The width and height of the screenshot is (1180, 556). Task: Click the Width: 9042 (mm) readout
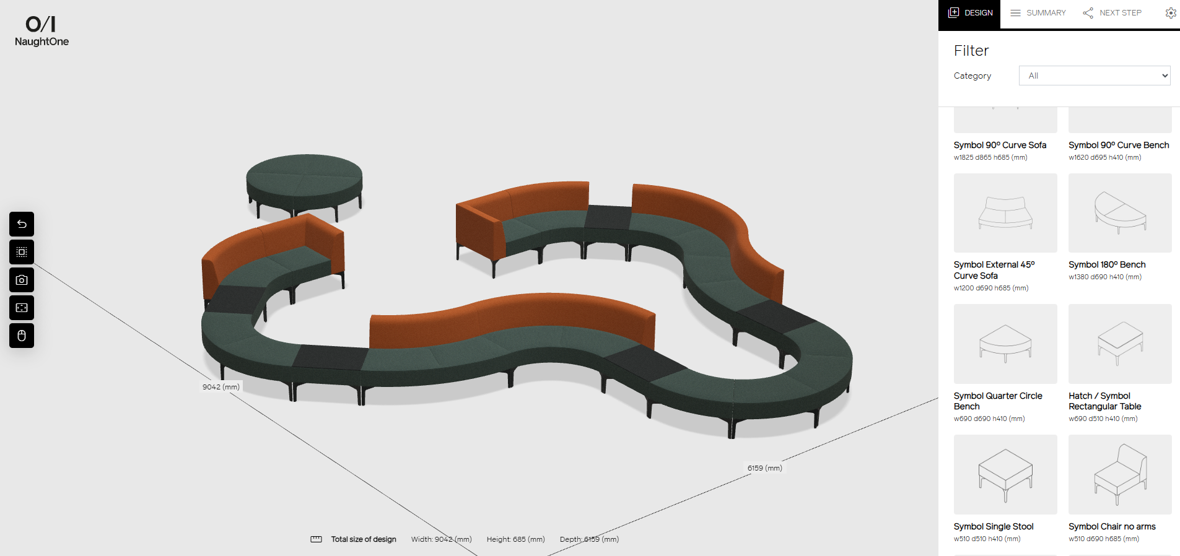[x=441, y=539]
